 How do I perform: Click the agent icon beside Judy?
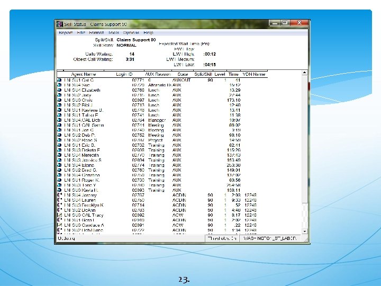pos(59,95)
